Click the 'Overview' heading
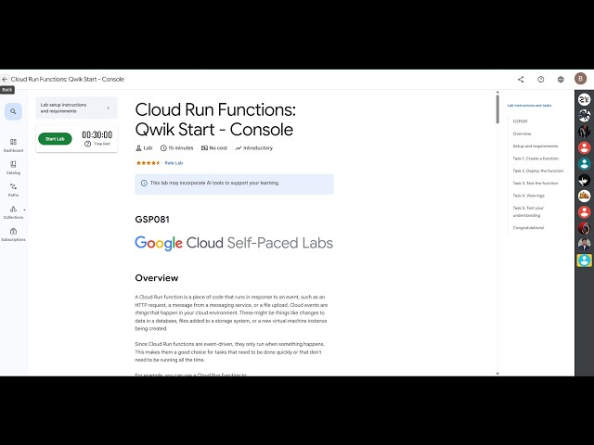Image resolution: width=594 pixels, height=445 pixels. click(x=157, y=278)
